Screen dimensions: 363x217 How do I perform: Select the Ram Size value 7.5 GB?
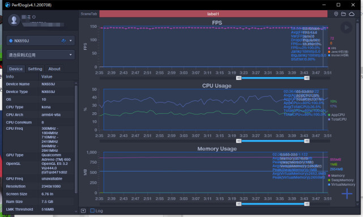(47, 202)
